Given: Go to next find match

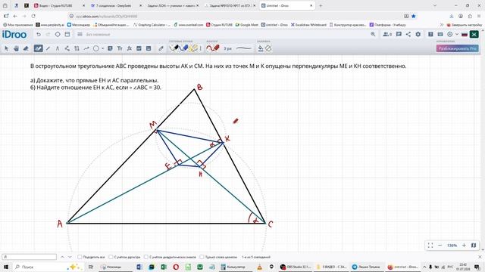Looking at the screenshot, I should click(70, 257).
